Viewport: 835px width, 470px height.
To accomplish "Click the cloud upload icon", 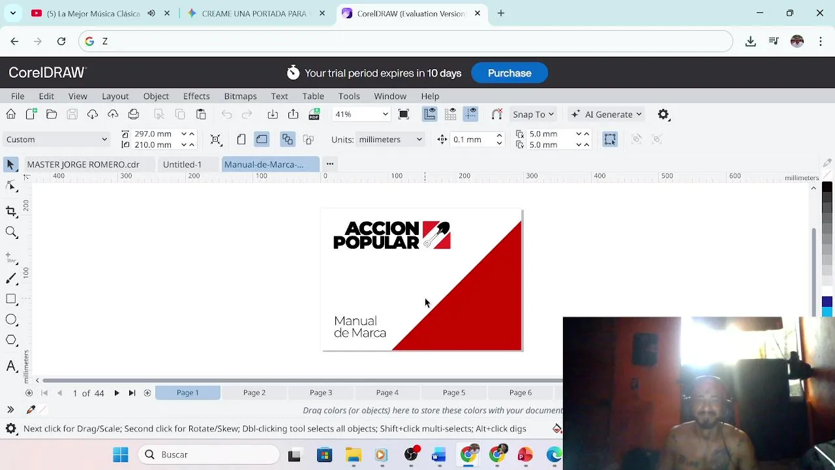I will pyautogui.click(x=113, y=114).
